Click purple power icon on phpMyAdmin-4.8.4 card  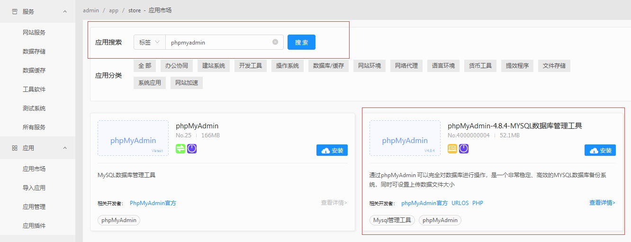tap(464, 149)
